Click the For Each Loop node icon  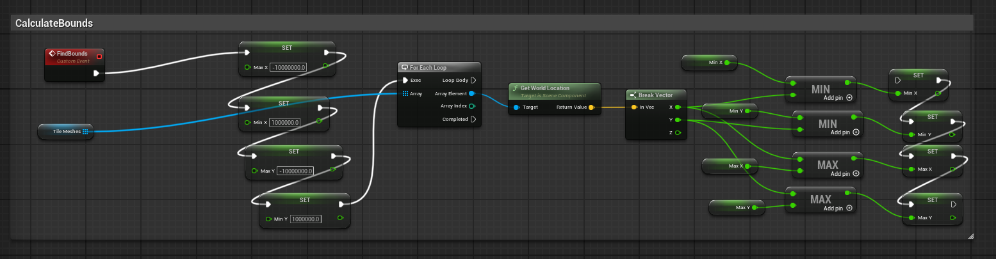tap(404, 67)
